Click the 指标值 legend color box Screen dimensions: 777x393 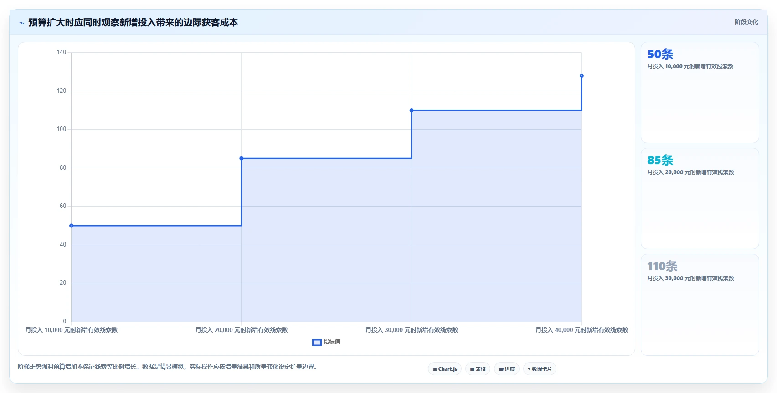[x=317, y=342]
